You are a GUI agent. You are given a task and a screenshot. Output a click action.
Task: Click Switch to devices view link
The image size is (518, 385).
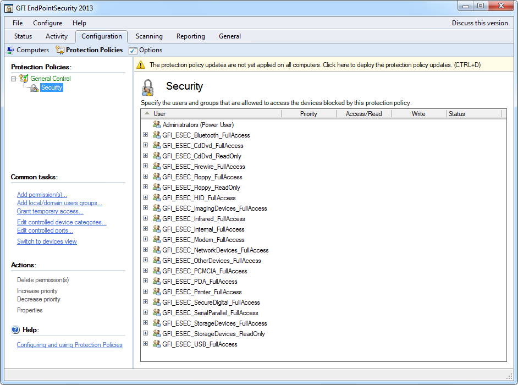tap(47, 241)
